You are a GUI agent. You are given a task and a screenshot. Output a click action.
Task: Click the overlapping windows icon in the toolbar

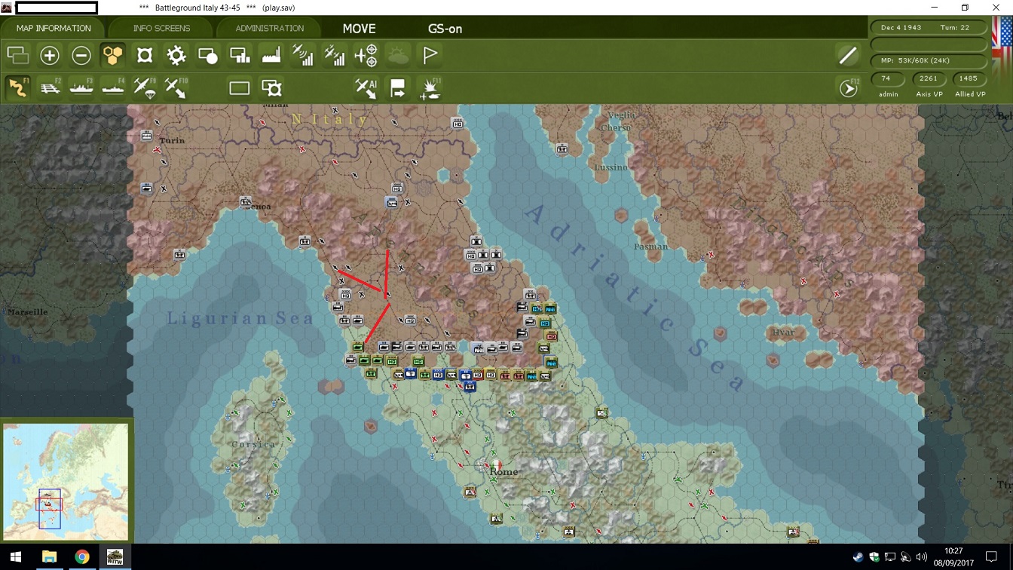click(18, 55)
